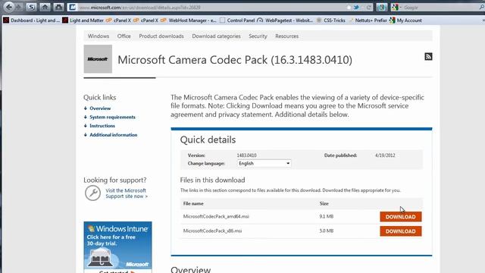Click the 5.0 MB size value

(327, 231)
